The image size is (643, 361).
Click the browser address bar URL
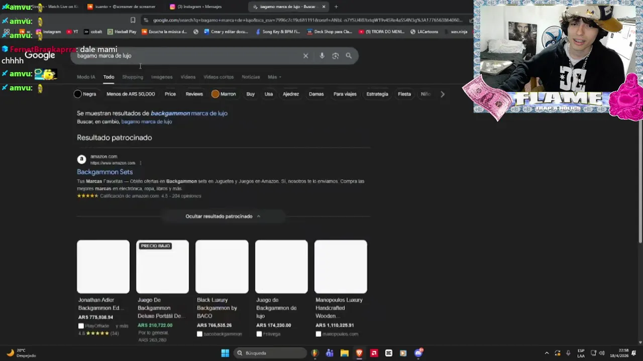(x=307, y=20)
